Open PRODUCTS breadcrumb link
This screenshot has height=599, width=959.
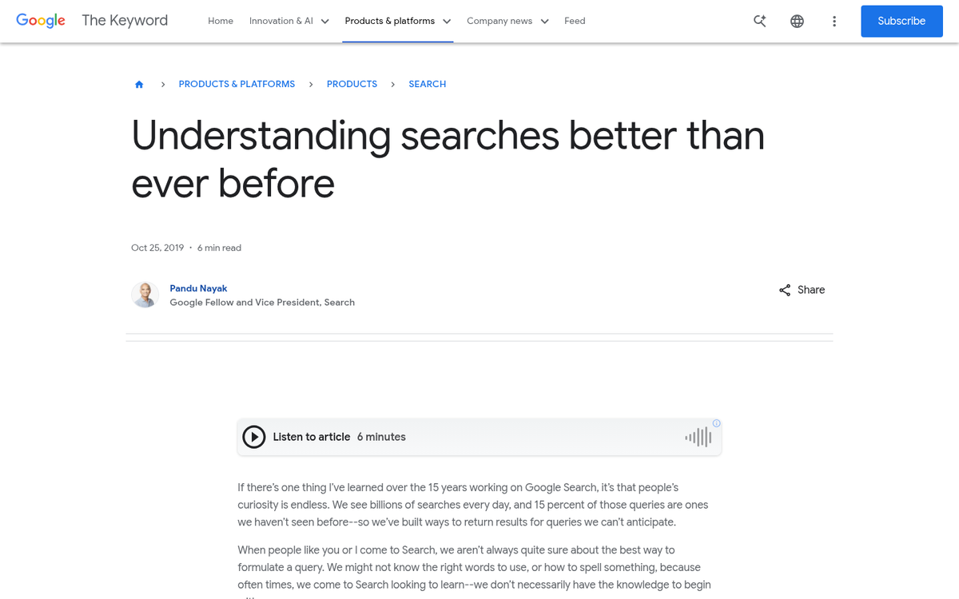352,84
